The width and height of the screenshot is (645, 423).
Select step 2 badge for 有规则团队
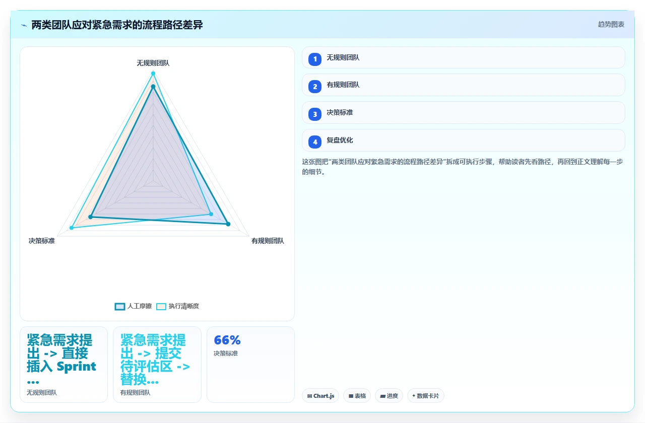(x=315, y=86)
